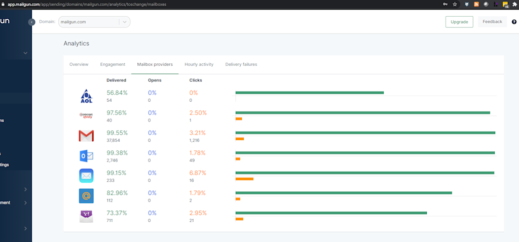Screen dimensions: 519x242
Task: Open the Hourly activity tab
Action: point(199,64)
